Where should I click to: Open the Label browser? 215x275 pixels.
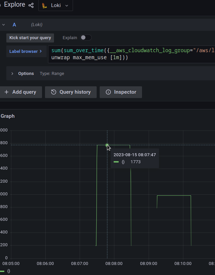click(26, 51)
